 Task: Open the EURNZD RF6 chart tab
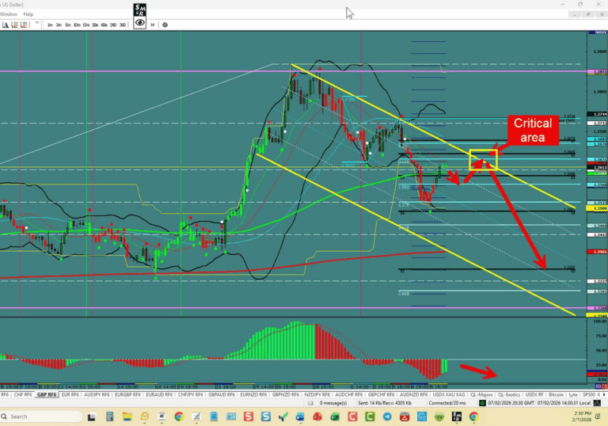[253, 394]
